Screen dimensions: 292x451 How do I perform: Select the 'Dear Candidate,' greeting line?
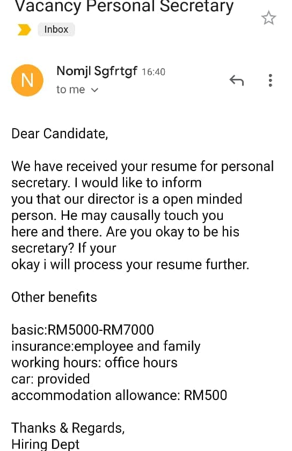[60, 134]
